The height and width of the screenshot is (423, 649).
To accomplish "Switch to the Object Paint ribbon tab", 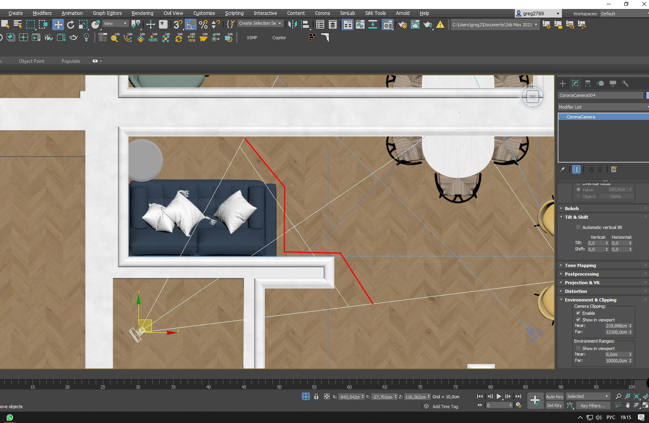I will (x=31, y=61).
